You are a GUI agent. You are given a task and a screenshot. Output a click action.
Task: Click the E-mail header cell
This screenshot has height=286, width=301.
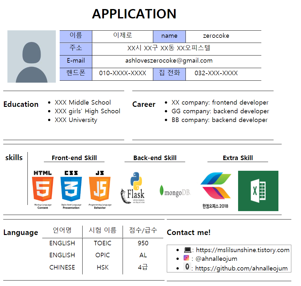point(76,62)
